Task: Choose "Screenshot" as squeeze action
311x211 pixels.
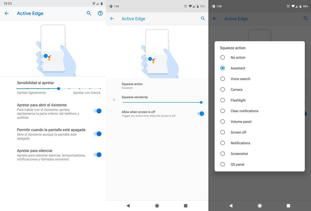Action: point(239,154)
